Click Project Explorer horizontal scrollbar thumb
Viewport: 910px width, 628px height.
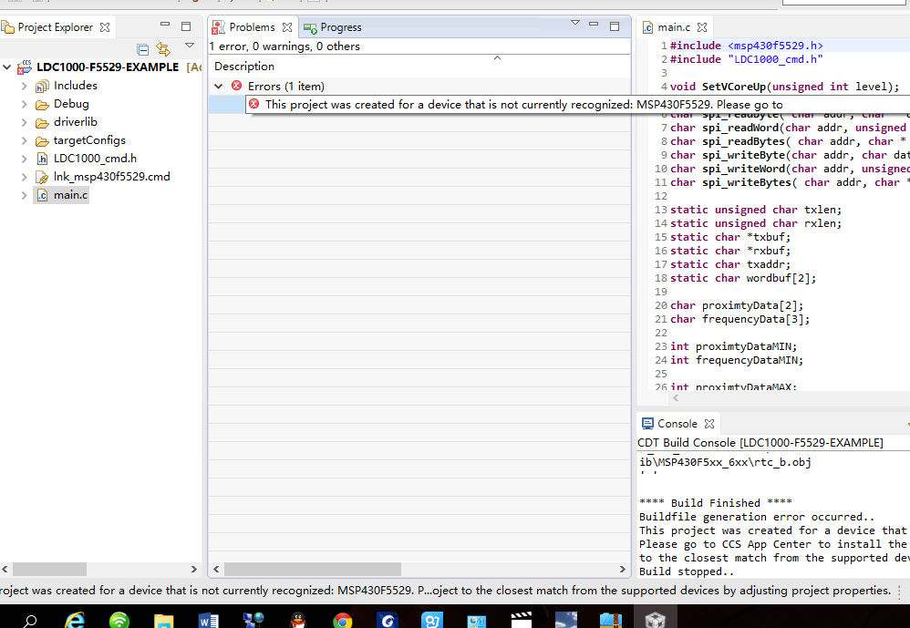(x=49, y=570)
